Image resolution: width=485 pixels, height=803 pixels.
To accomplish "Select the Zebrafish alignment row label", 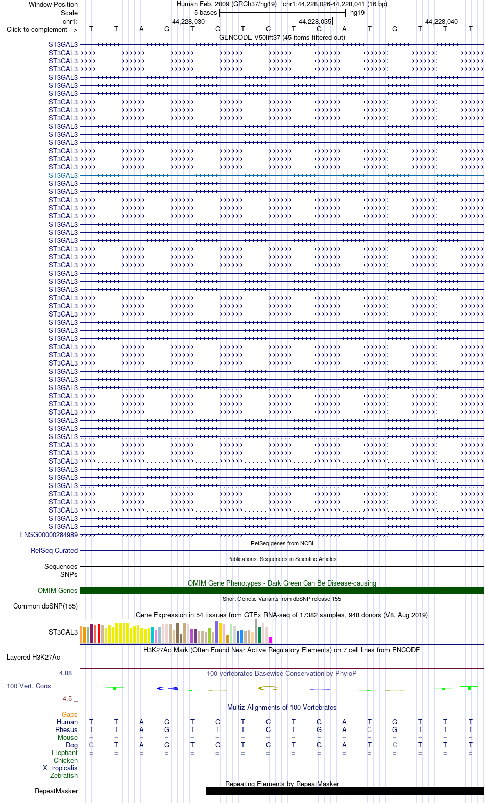I will [x=64, y=775].
